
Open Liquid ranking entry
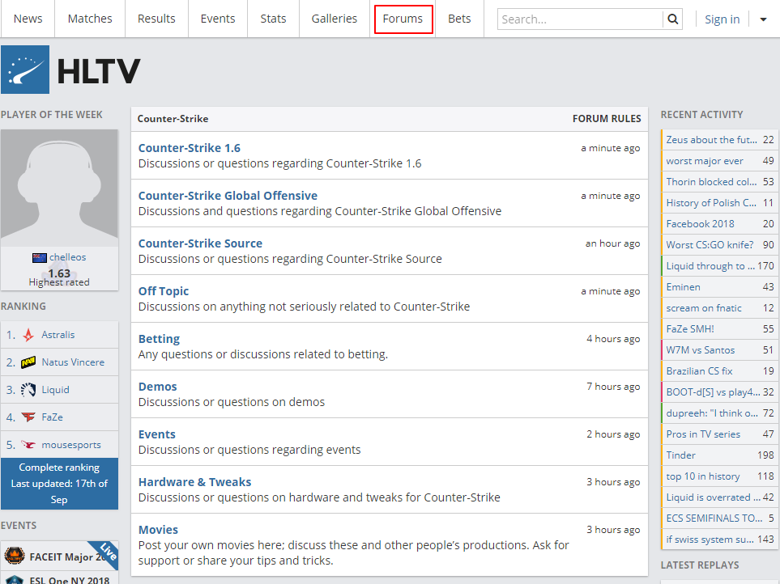click(60, 390)
